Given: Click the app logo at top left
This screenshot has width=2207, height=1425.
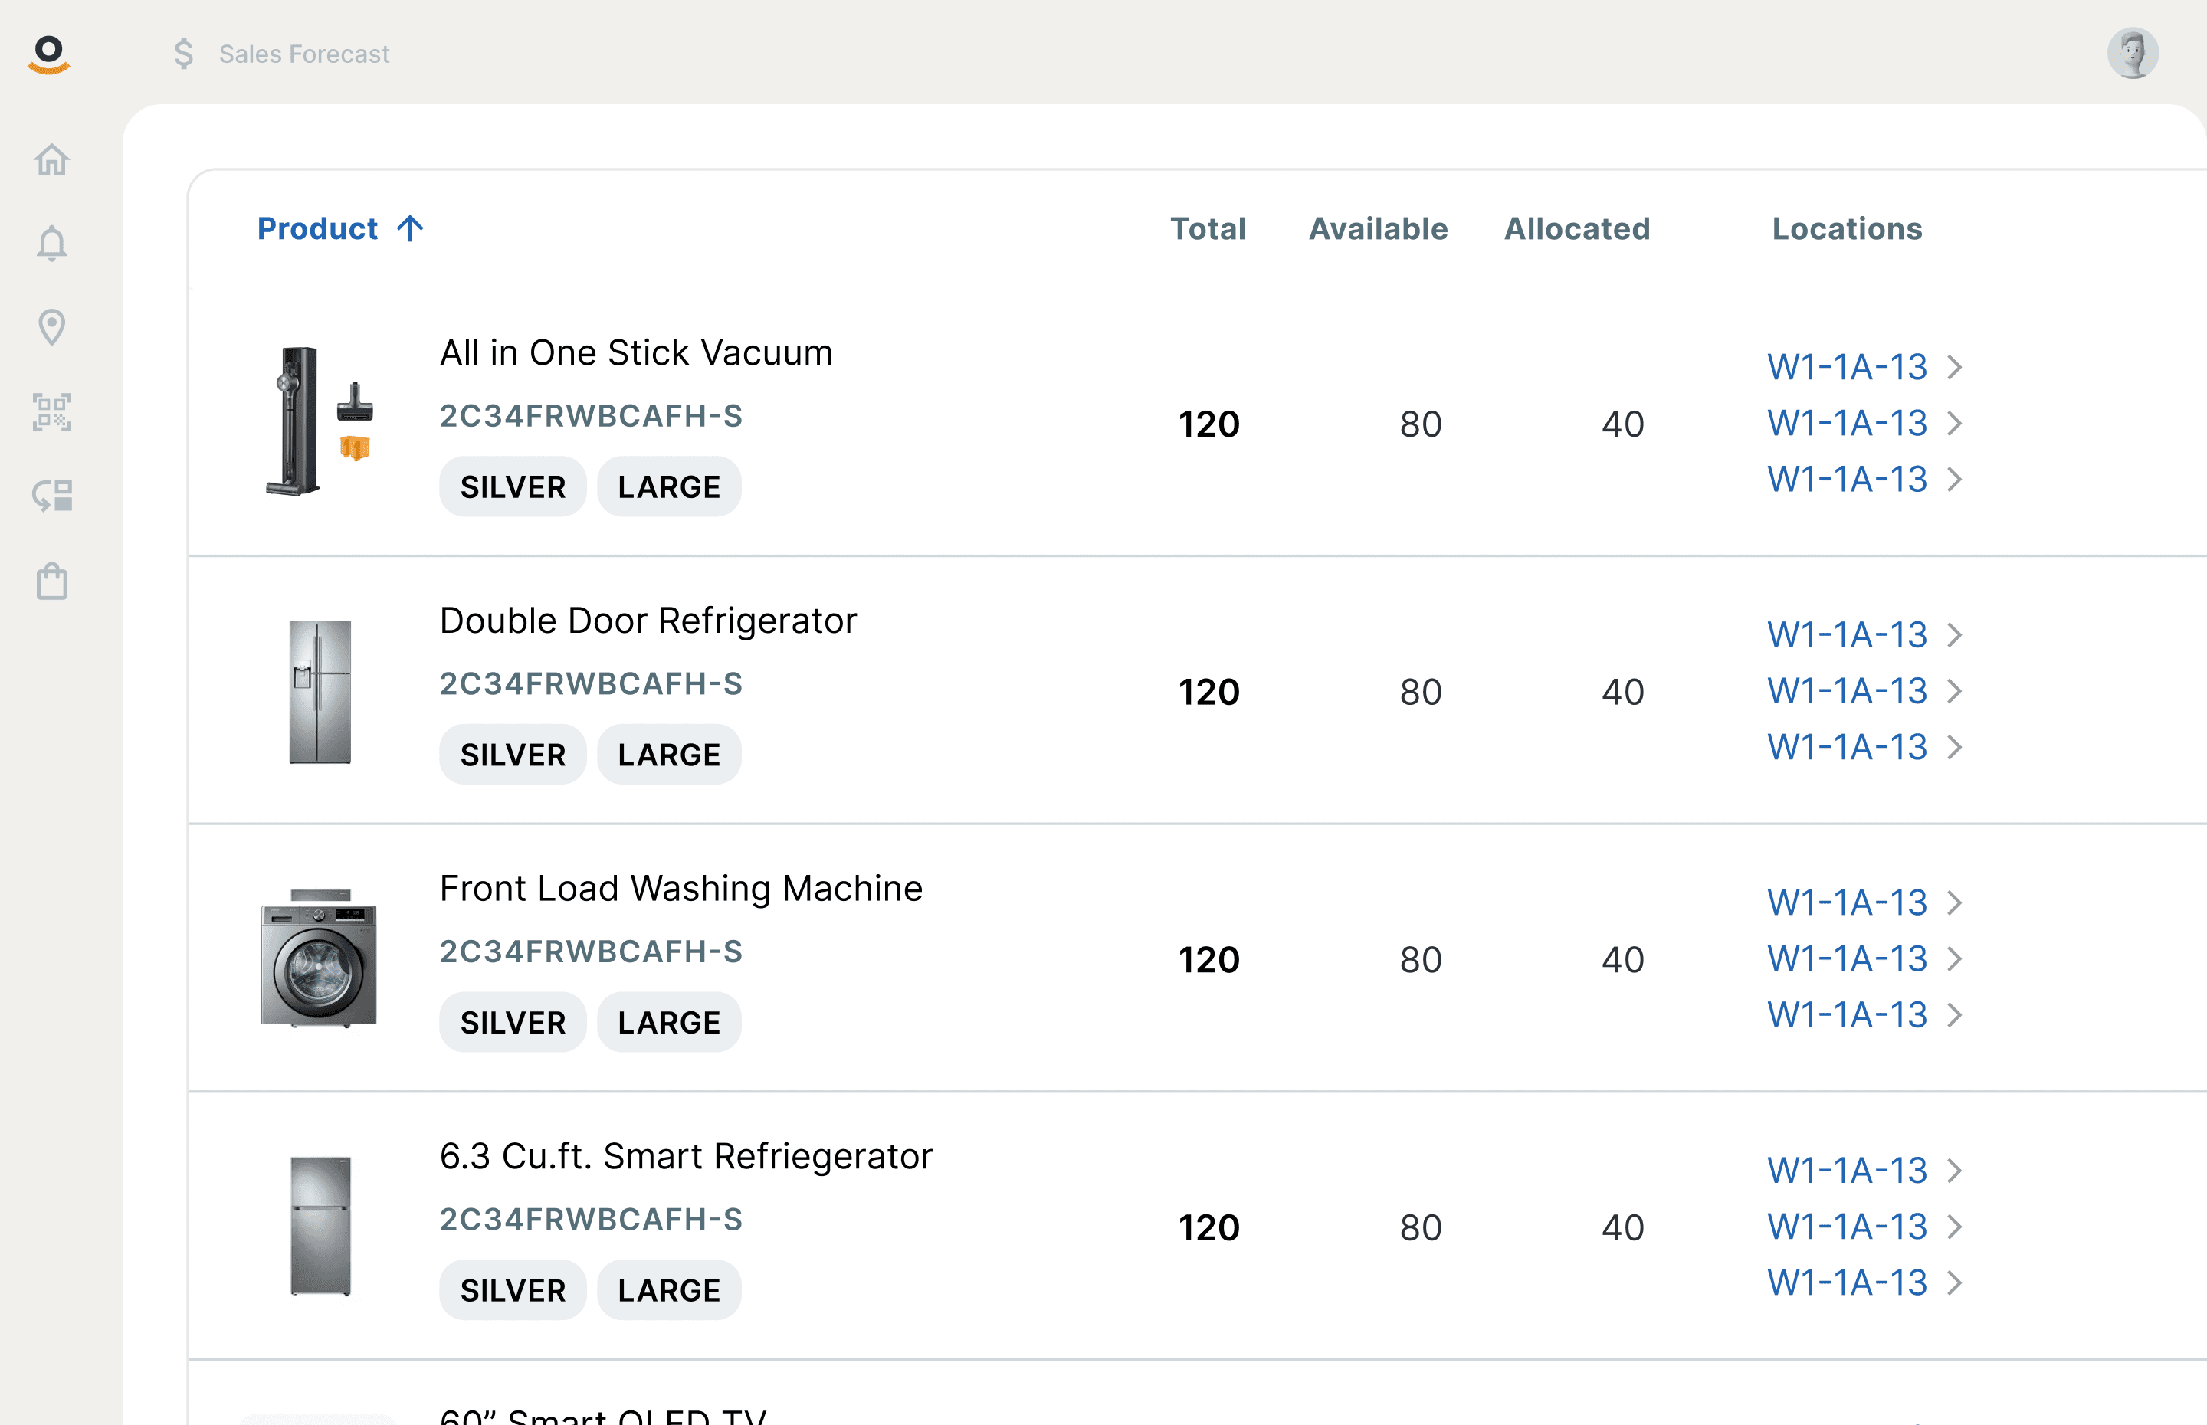Looking at the screenshot, I should pos(49,54).
